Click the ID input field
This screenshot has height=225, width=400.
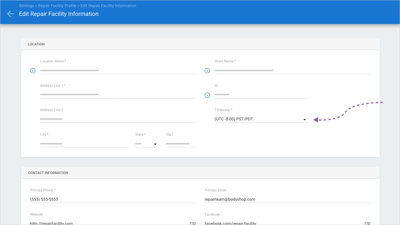pos(261,95)
